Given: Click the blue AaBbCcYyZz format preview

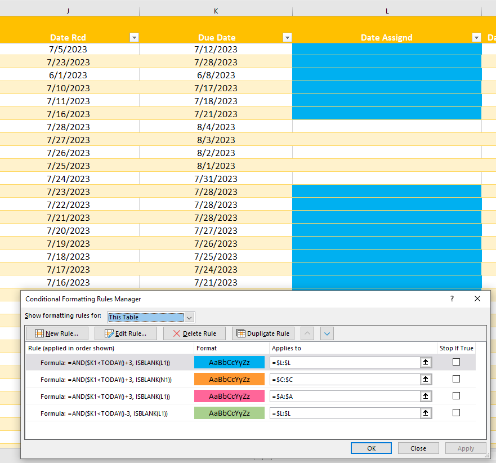Looking at the screenshot, I should pyautogui.click(x=229, y=363).
